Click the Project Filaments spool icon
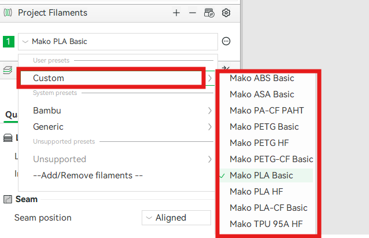369x238 pixels. (9, 13)
